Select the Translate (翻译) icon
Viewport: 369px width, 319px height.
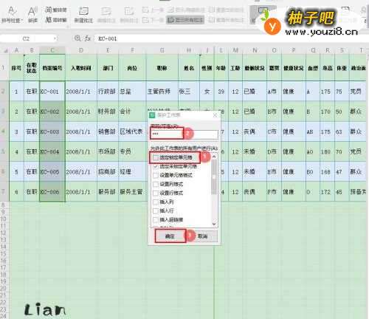[x=32, y=14]
